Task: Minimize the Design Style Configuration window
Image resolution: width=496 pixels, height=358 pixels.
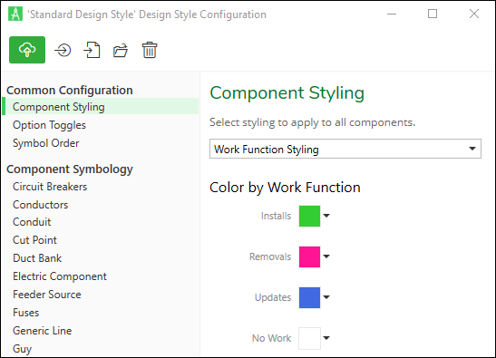Action: pyautogui.click(x=392, y=14)
